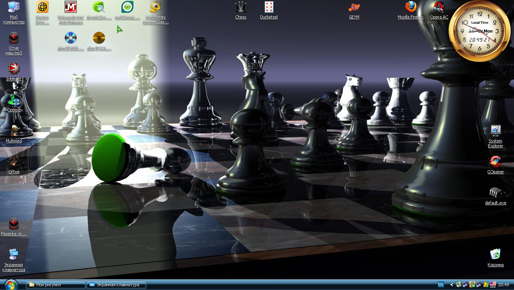The image size is (514, 290).
Task: Open the Start menu orb
Action: point(11,285)
